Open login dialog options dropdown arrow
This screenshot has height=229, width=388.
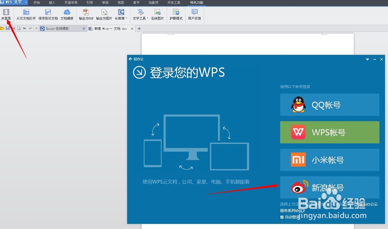[367, 59]
